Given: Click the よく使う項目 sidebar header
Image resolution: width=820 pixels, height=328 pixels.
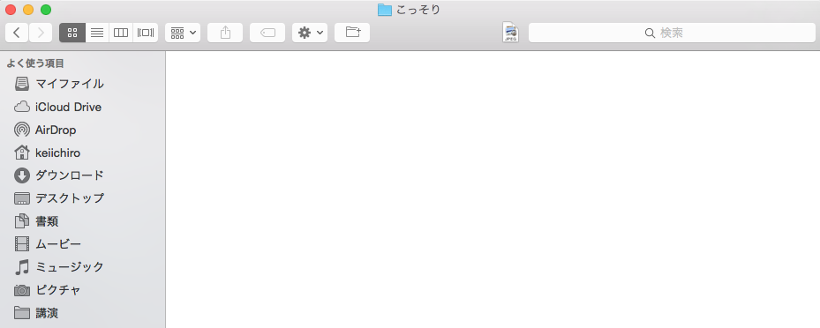Looking at the screenshot, I should point(35,63).
